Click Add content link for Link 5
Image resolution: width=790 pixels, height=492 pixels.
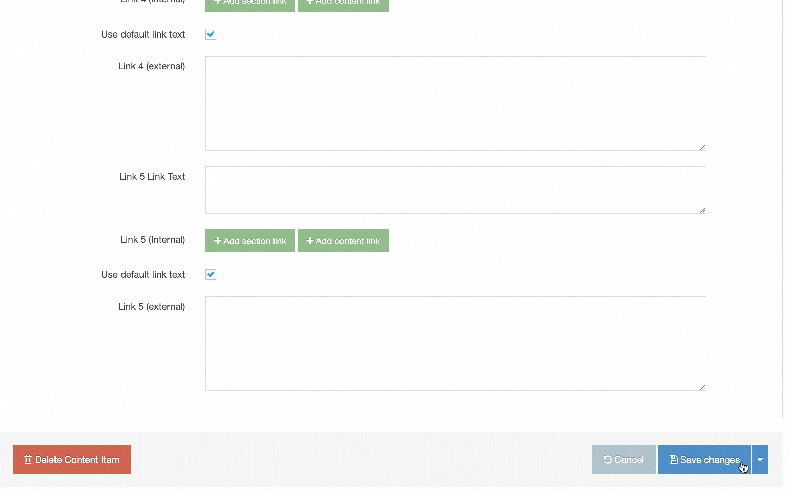click(343, 241)
